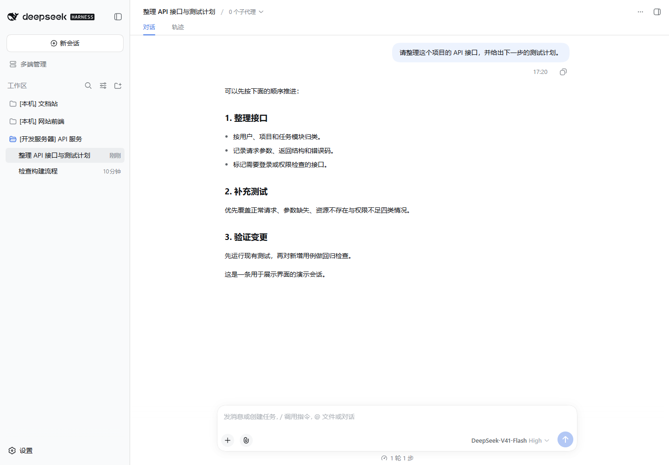The width and height of the screenshot is (669, 465).
Task: Select 整理 API 接口与测试计划 conversation
Action: [x=65, y=155]
